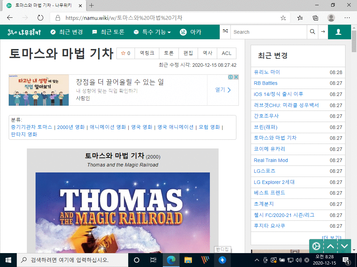Screen dimensions: 357x267
Task: Open recent change 베스트 프렌드
Action: coord(269,193)
